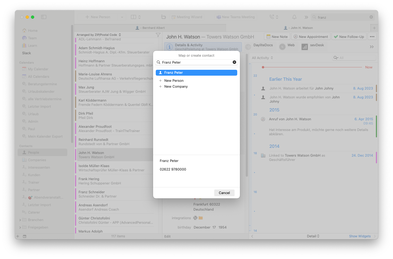Select Dirk Pfeil in contact list

115,115
